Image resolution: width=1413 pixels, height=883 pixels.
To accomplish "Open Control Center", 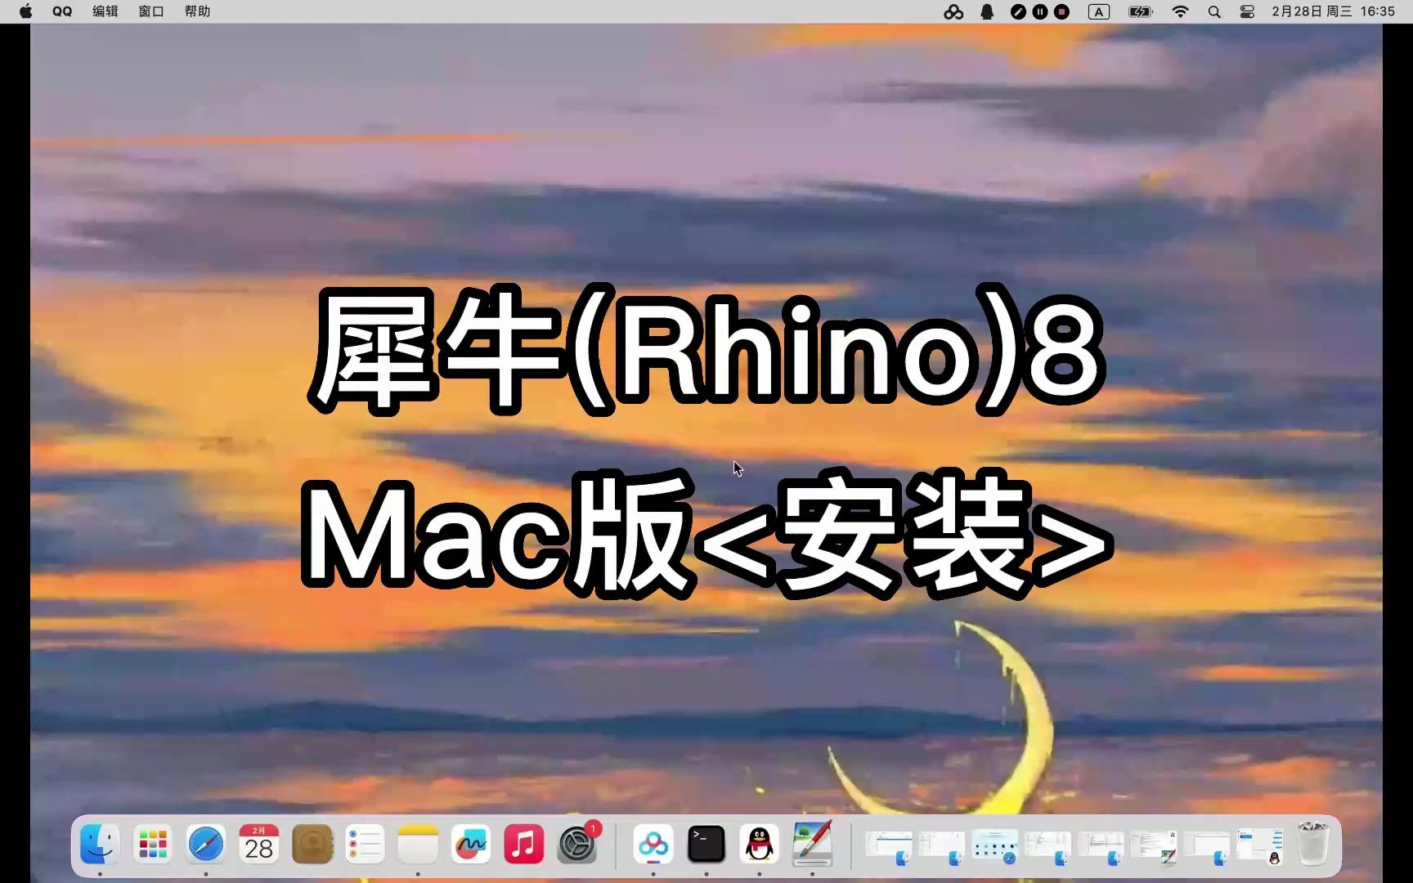I will [x=1247, y=11].
